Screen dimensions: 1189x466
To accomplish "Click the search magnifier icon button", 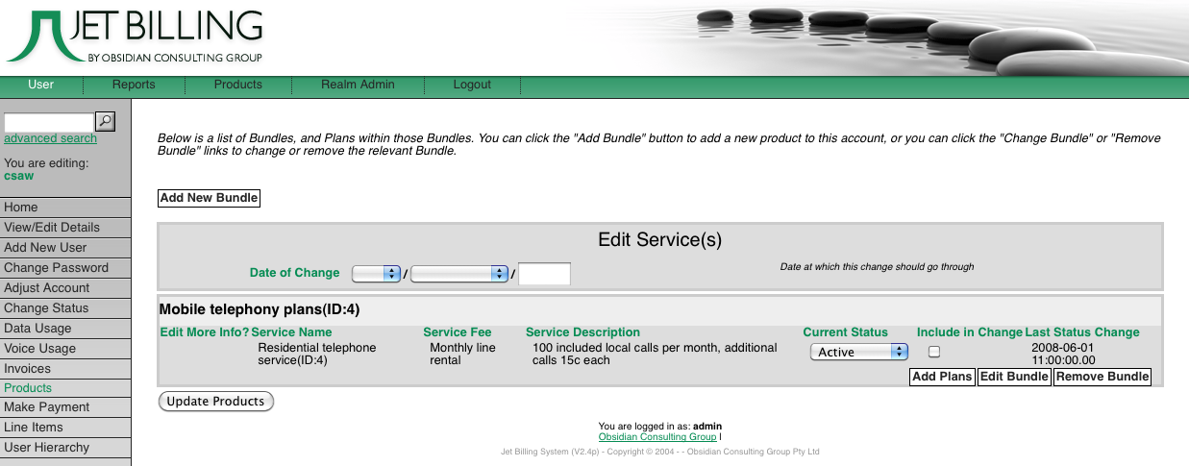I will [x=106, y=121].
